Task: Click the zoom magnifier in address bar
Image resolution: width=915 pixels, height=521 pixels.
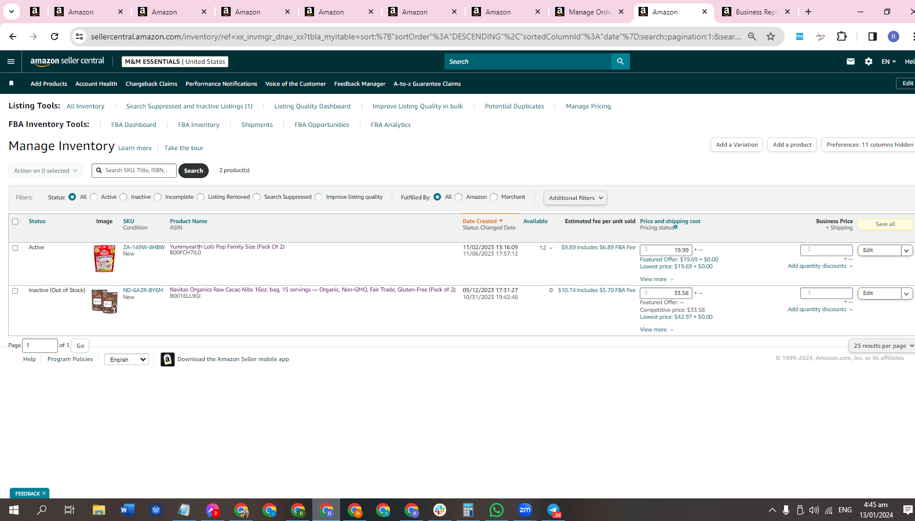Action: 752,37
